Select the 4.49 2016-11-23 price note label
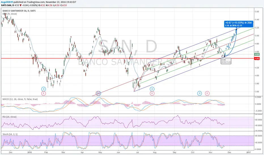264x155 pixels. click(226, 61)
